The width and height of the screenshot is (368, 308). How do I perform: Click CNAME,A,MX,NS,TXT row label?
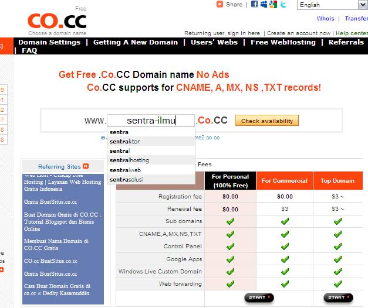pos(170,234)
